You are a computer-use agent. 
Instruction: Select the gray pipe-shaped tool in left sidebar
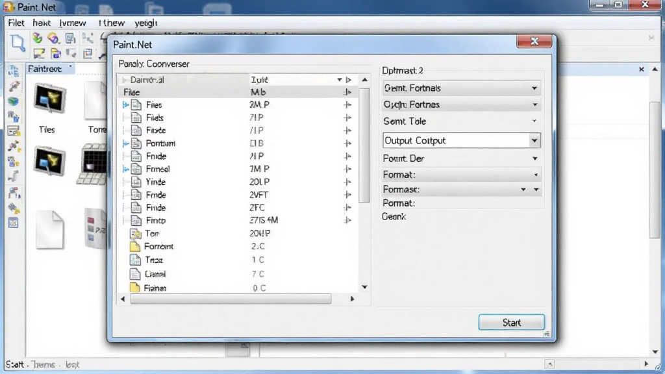pyautogui.click(x=14, y=176)
